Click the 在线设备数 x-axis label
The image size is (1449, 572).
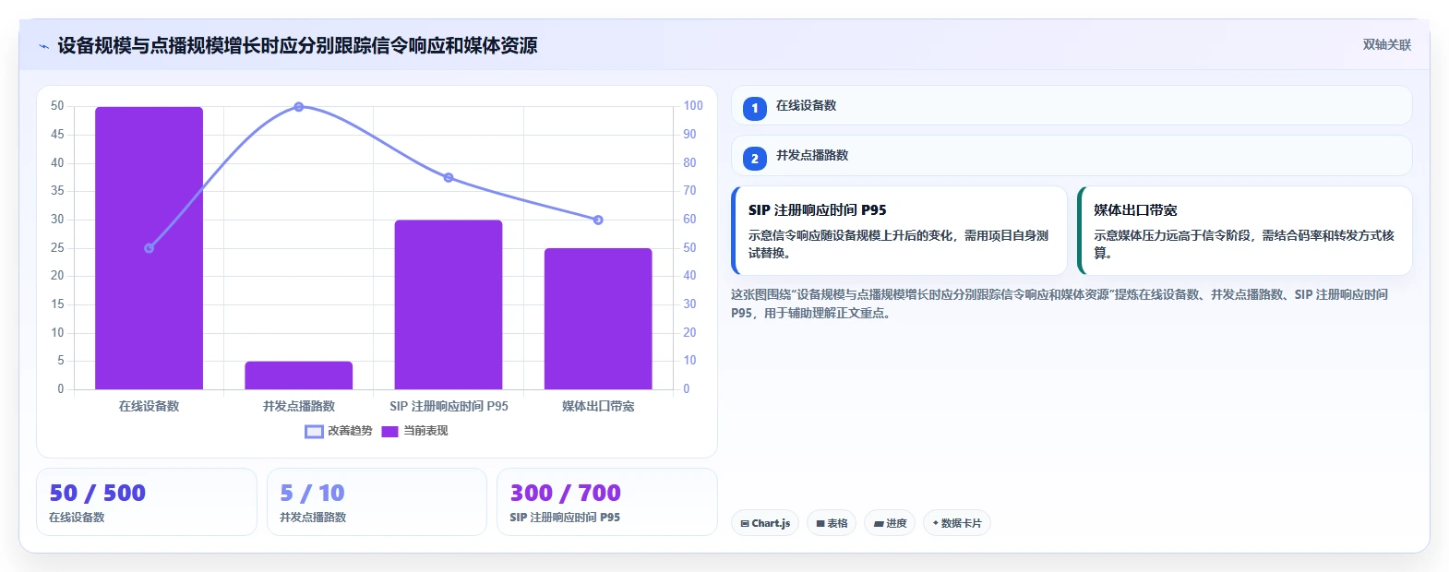[x=149, y=406]
